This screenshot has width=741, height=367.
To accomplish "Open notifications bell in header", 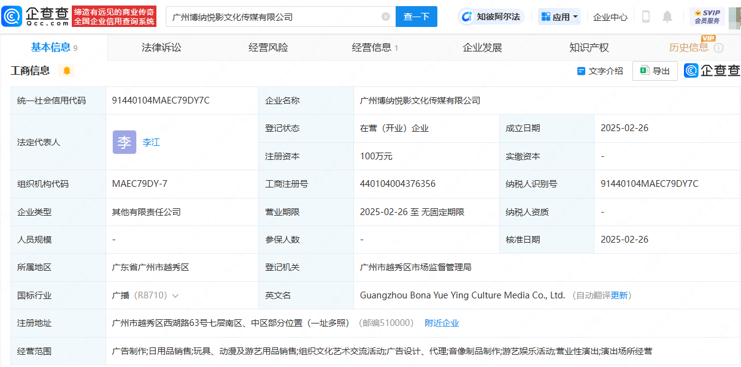I will click(667, 17).
